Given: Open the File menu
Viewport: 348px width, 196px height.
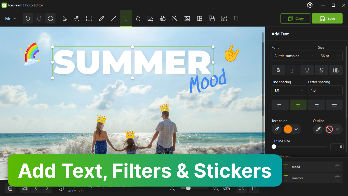Looking at the screenshot, I should pos(11,18).
